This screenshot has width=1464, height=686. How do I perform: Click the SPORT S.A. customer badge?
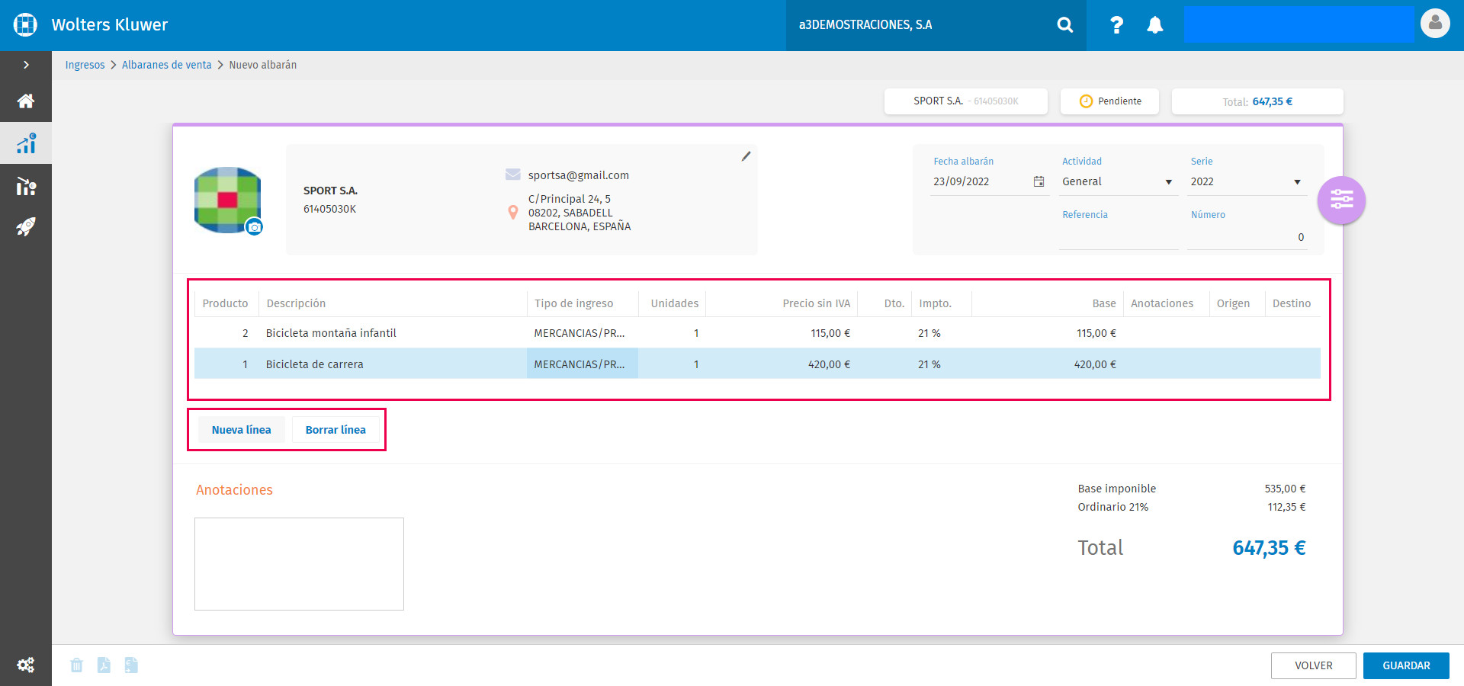tap(965, 101)
